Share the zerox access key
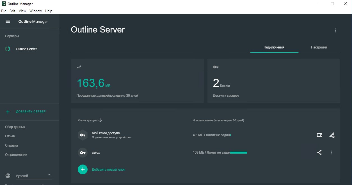This screenshot has width=352, height=185. [319, 152]
